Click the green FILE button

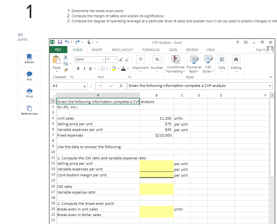[58, 50]
